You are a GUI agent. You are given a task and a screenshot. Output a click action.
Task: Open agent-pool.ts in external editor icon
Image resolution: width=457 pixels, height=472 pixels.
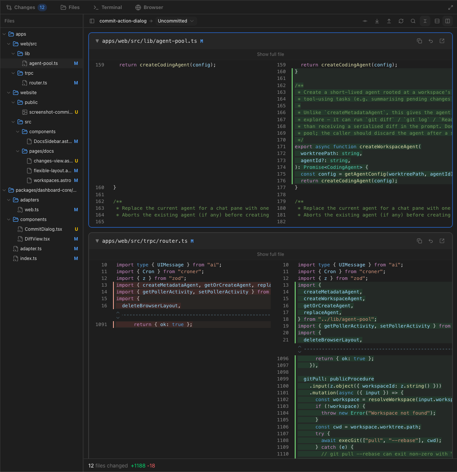442,41
